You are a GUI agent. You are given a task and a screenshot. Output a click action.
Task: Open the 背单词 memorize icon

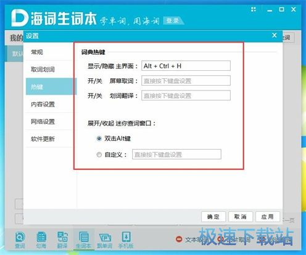point(105,240)
